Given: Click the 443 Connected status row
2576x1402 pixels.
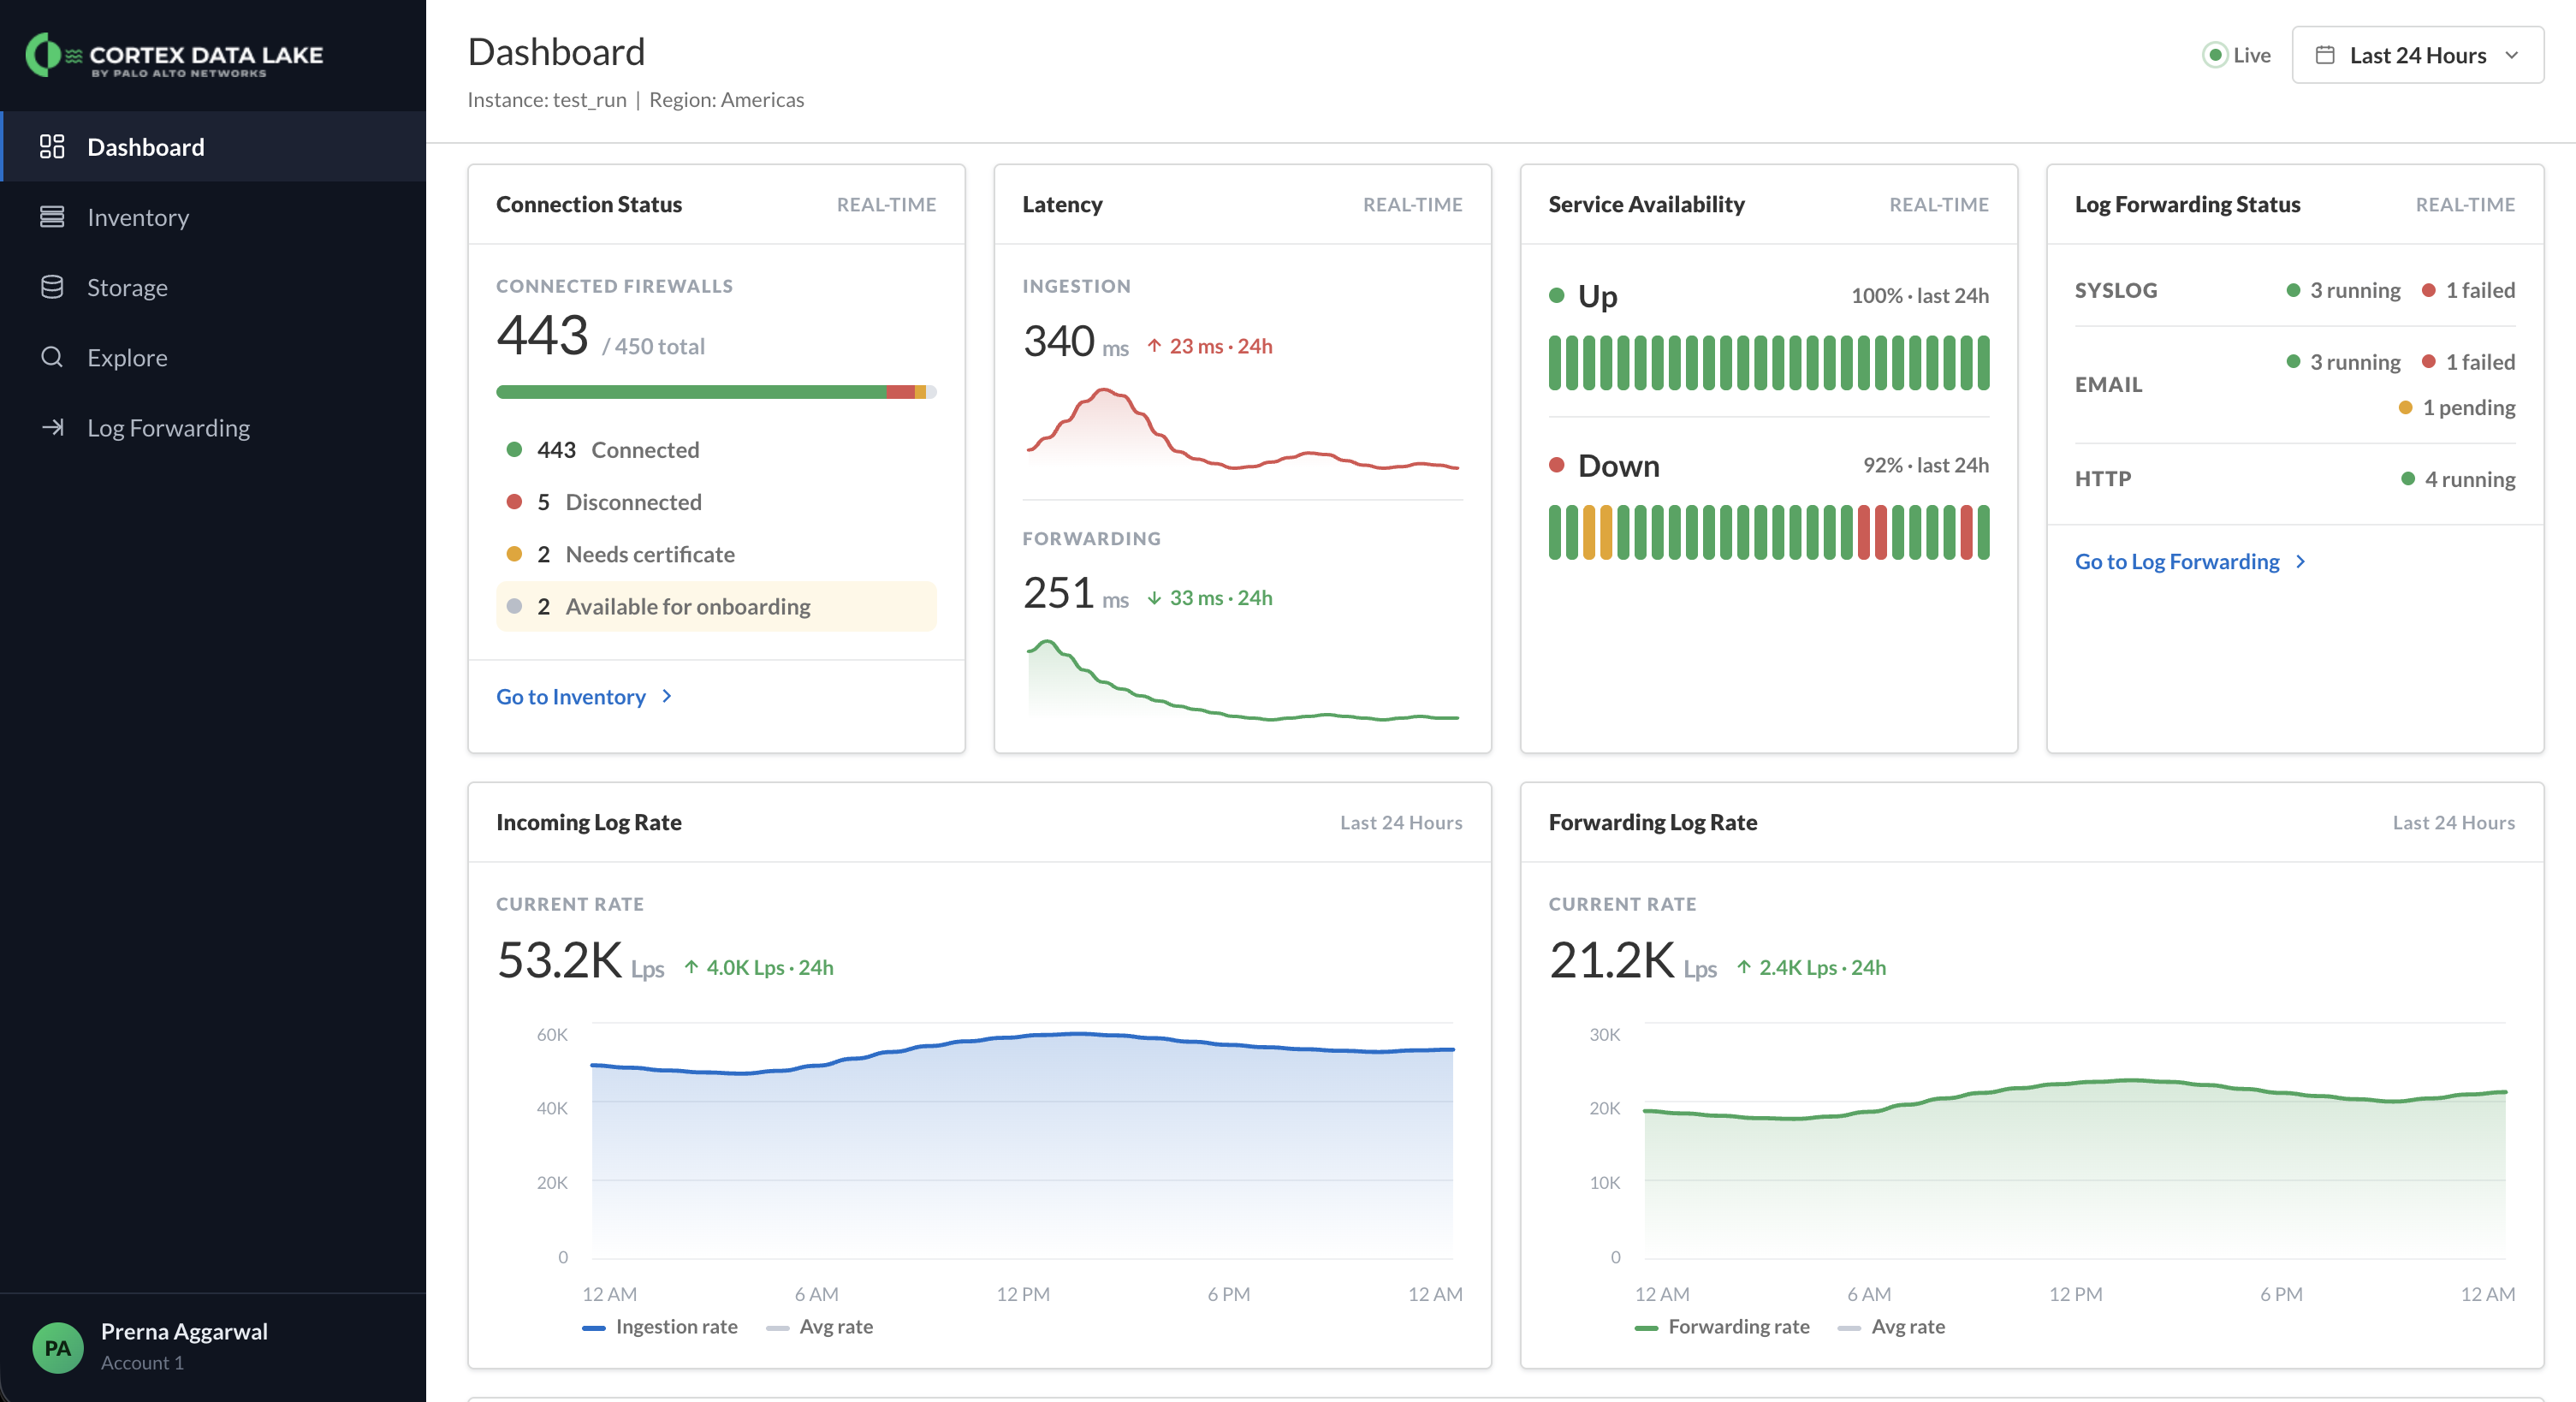Looking at the screenshot, I should coord(716,449).
